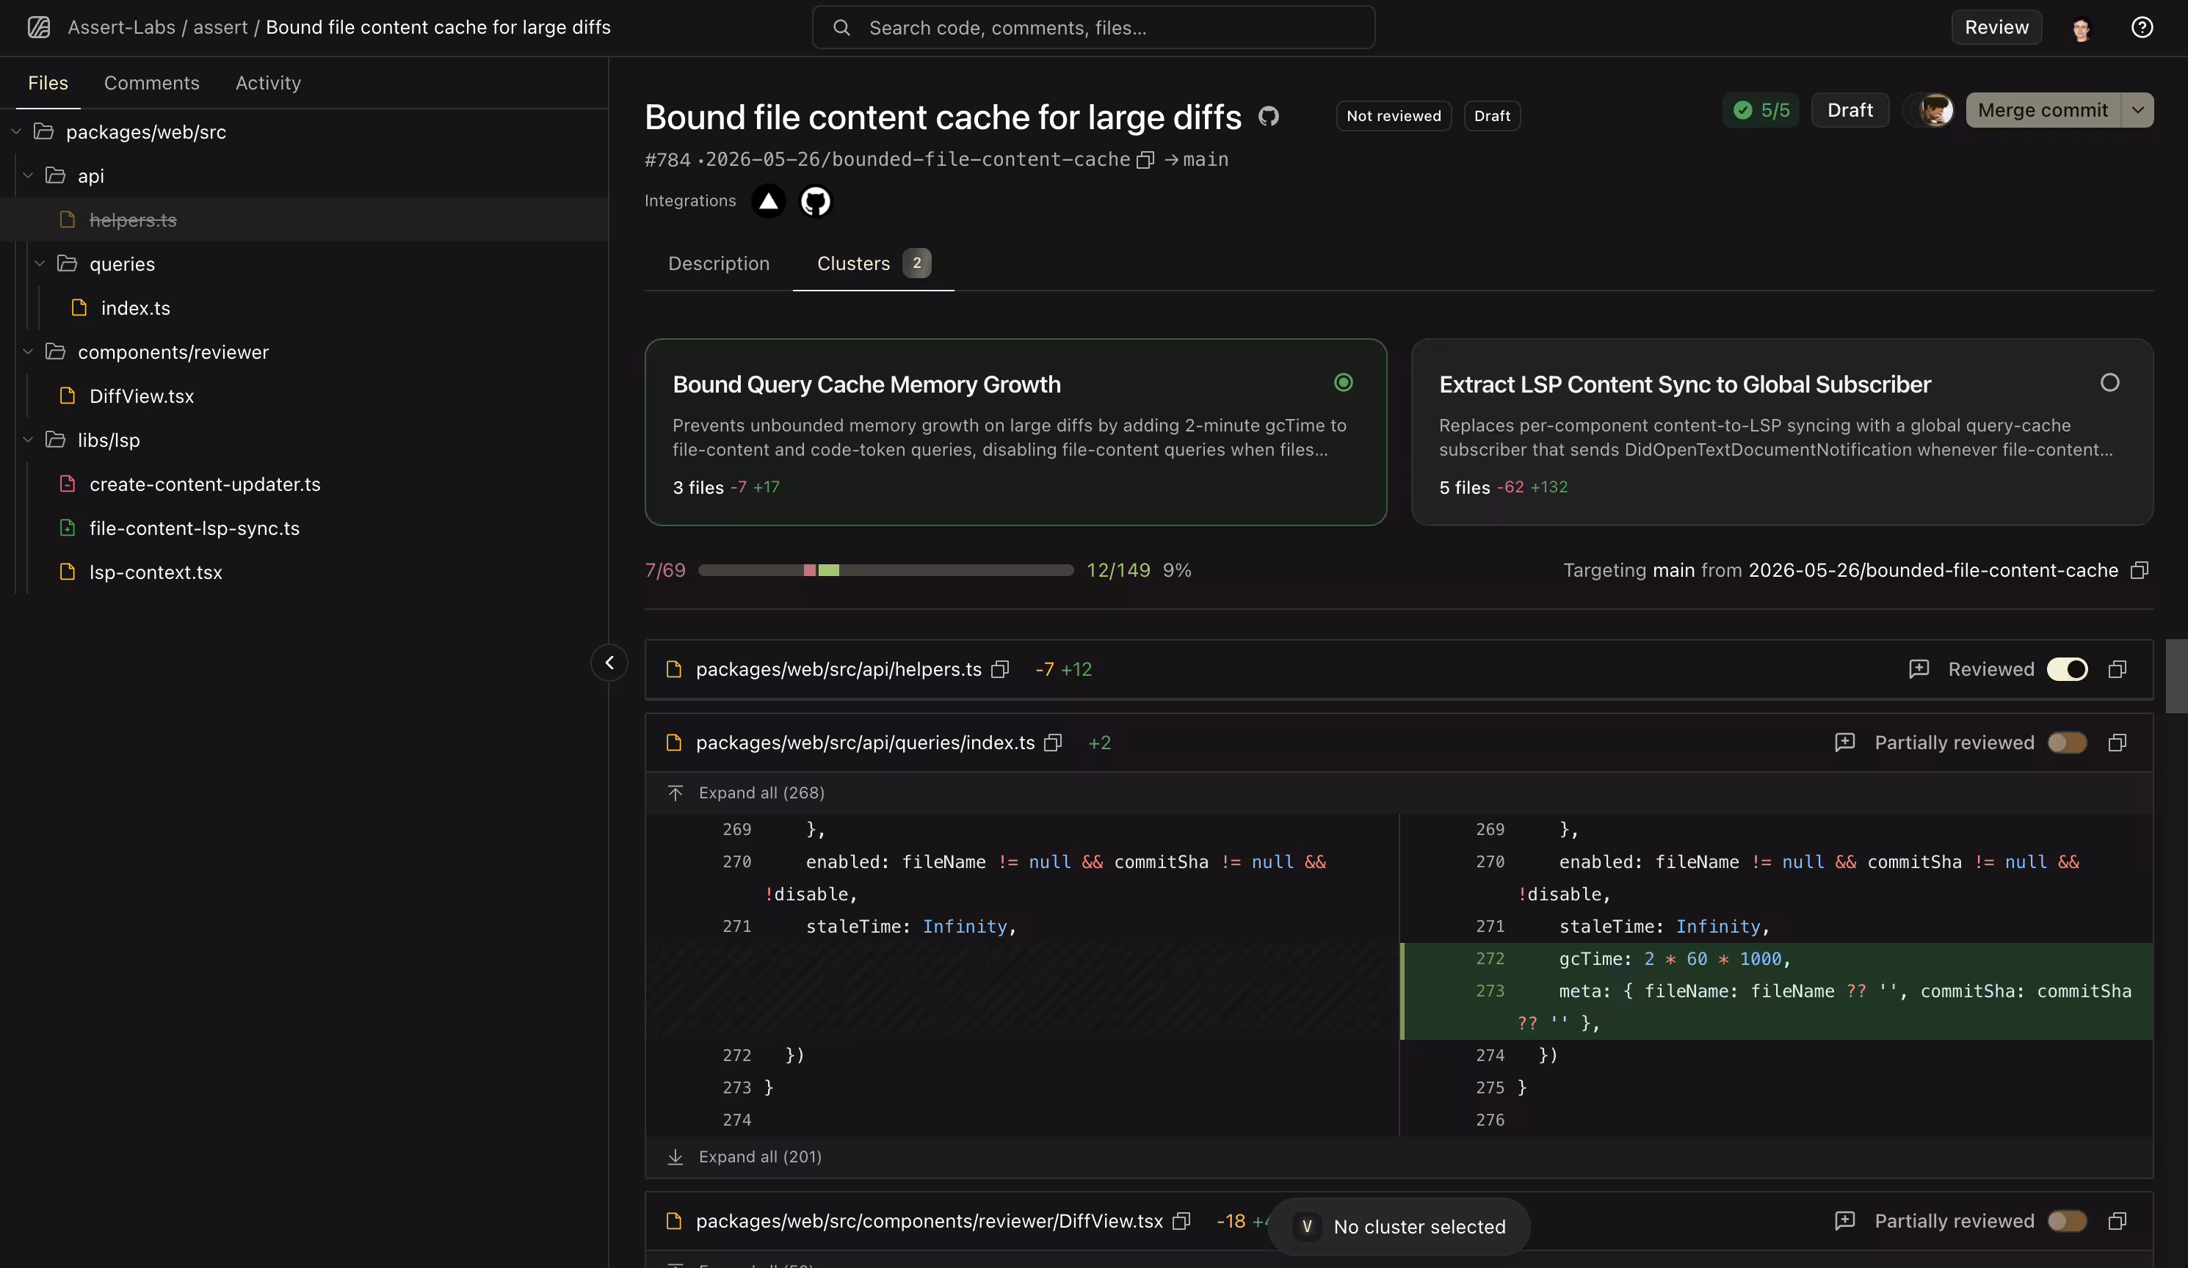This screenshot has width=2188, height=1268.
Task: Switch to the Activity tab
Action: pyautogui.click(x=268, y=84)
